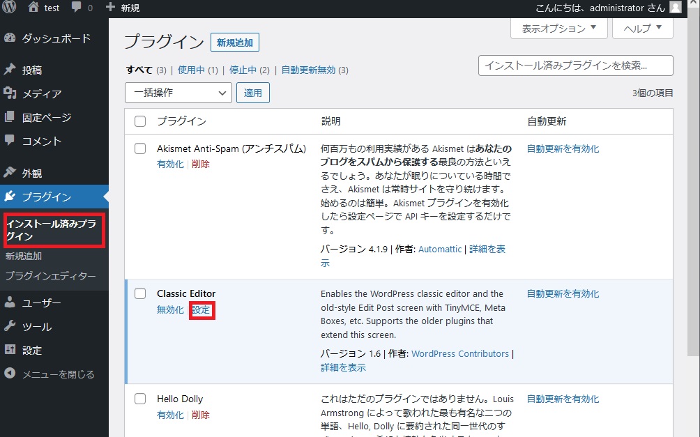Open the comments bubble icon in admin bar

76,8
